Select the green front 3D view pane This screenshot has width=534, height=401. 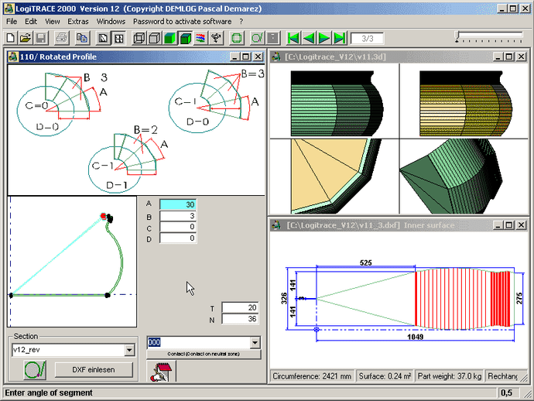[x=334, y=101]
